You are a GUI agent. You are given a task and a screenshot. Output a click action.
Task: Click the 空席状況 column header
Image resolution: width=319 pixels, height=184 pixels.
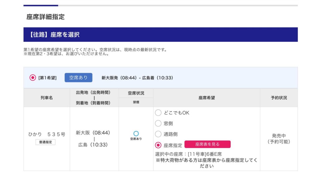pos(136,93)
